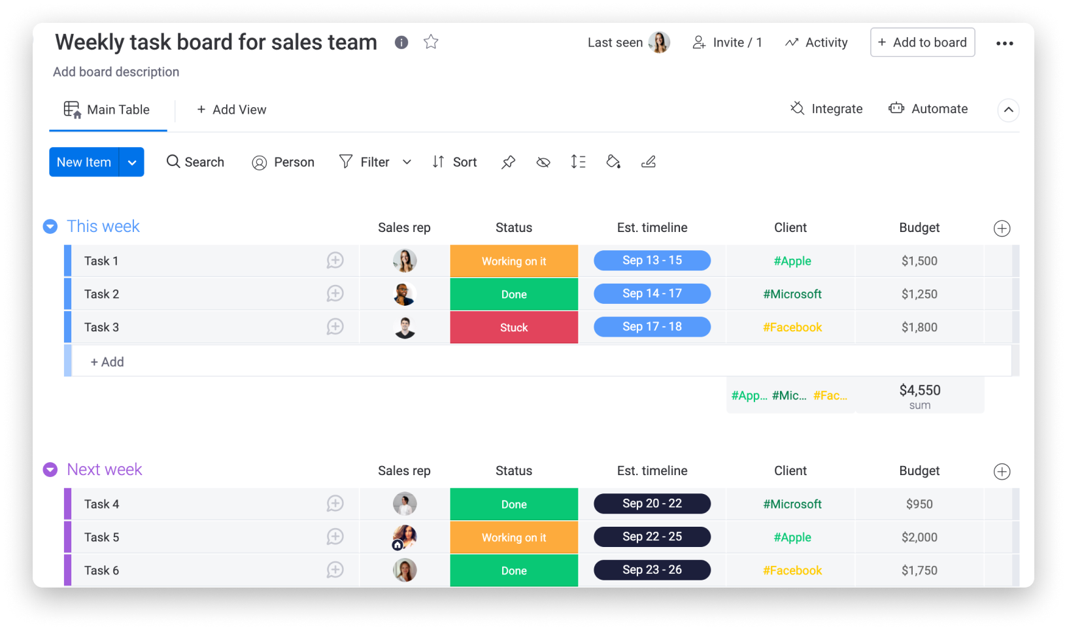Open the three-dot board options menu
The width and height of the screenshot is (1067, 630).
pos(1004,43)
